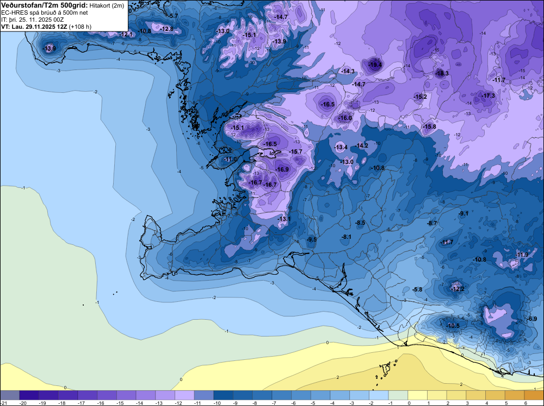The height and width of the screenshot is (406, 544).
Task: Select the pale yellow legend swatch labeled 0
Action: point(418,395)
